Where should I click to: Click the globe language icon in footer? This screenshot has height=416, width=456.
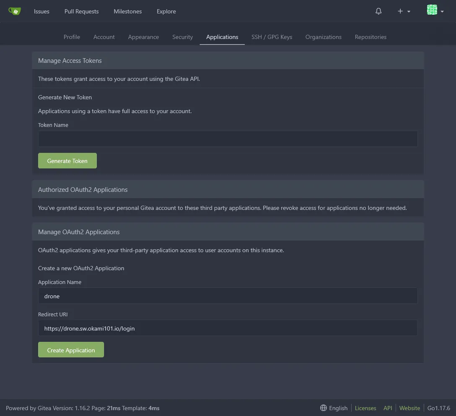pyautogui.click(x=323, y=408)
